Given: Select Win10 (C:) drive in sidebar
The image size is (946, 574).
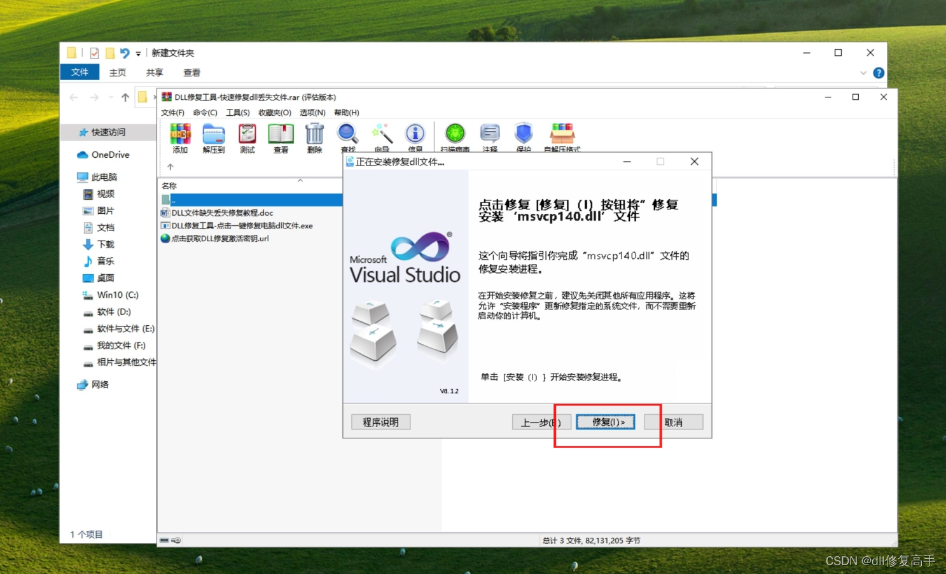Looking at the screenshot, I should [x=111, y=295].
